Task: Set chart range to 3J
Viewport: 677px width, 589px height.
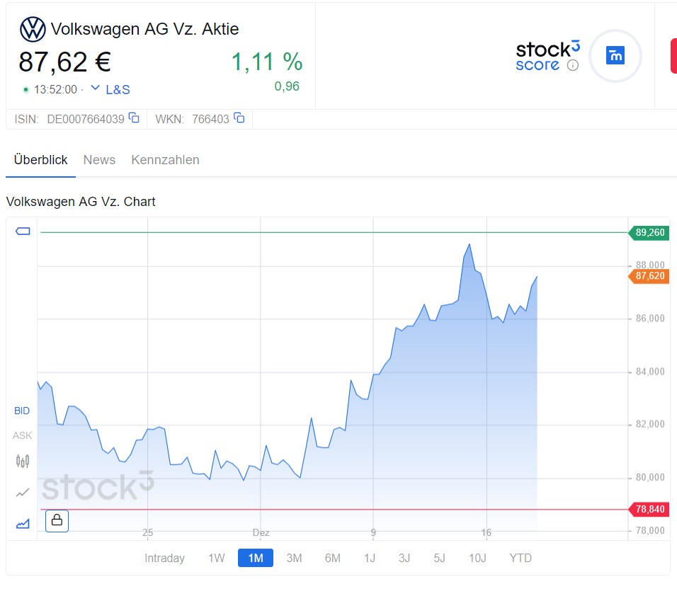Action: (404, 558)
